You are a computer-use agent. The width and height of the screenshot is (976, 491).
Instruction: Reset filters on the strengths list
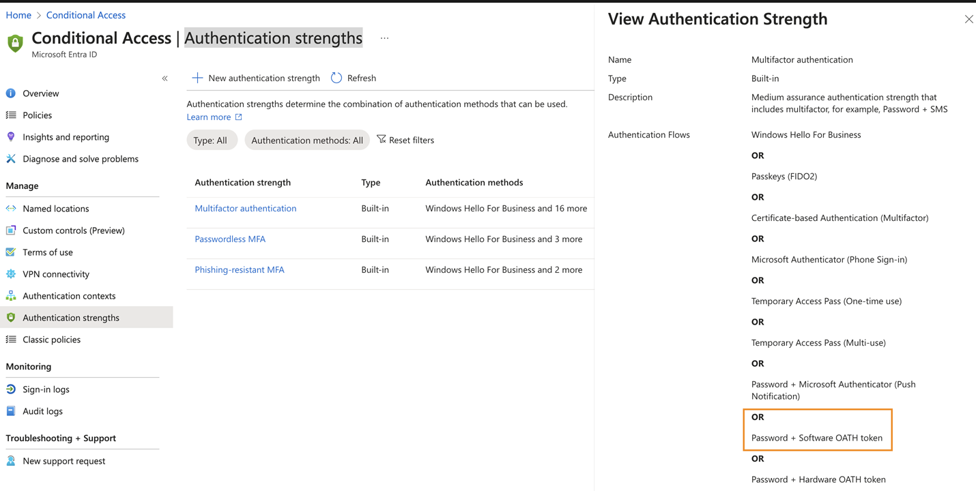405,140
